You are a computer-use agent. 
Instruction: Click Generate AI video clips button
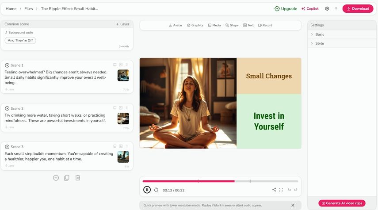pos(342,203)
